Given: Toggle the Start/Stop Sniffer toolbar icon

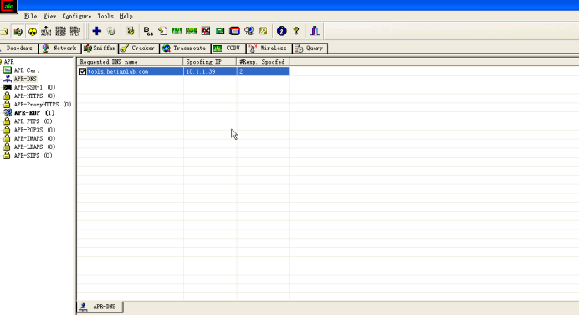Looking at the screenshot, I should pos(18,31).
